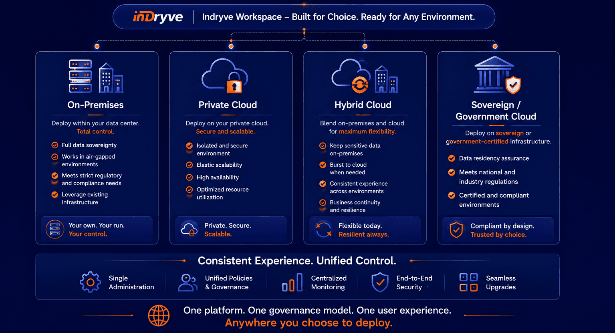
Task: Click the shield icon beside 'Compliant by design.'
Action: [x=456, y=230]
